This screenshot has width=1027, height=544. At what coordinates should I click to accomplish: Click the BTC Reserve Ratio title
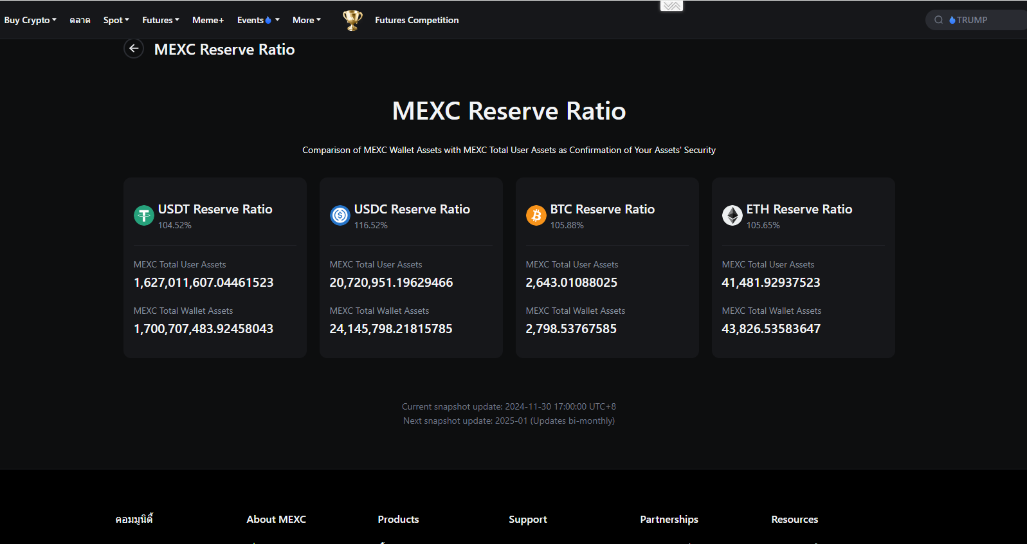603,209
